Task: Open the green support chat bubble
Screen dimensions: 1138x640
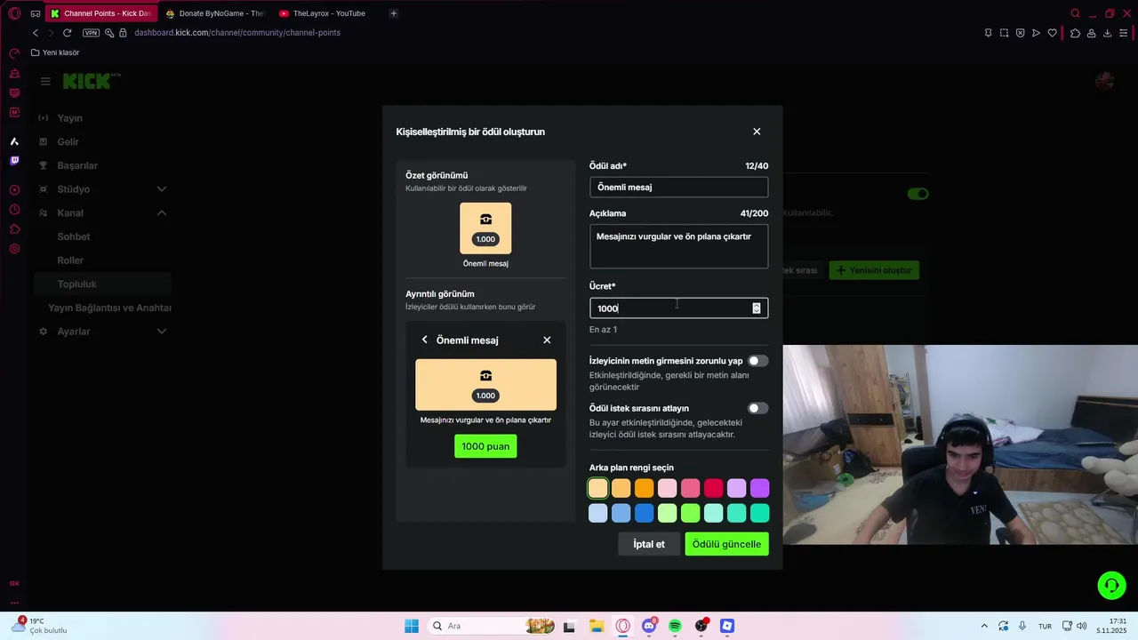Action: tap(1111, 585)
